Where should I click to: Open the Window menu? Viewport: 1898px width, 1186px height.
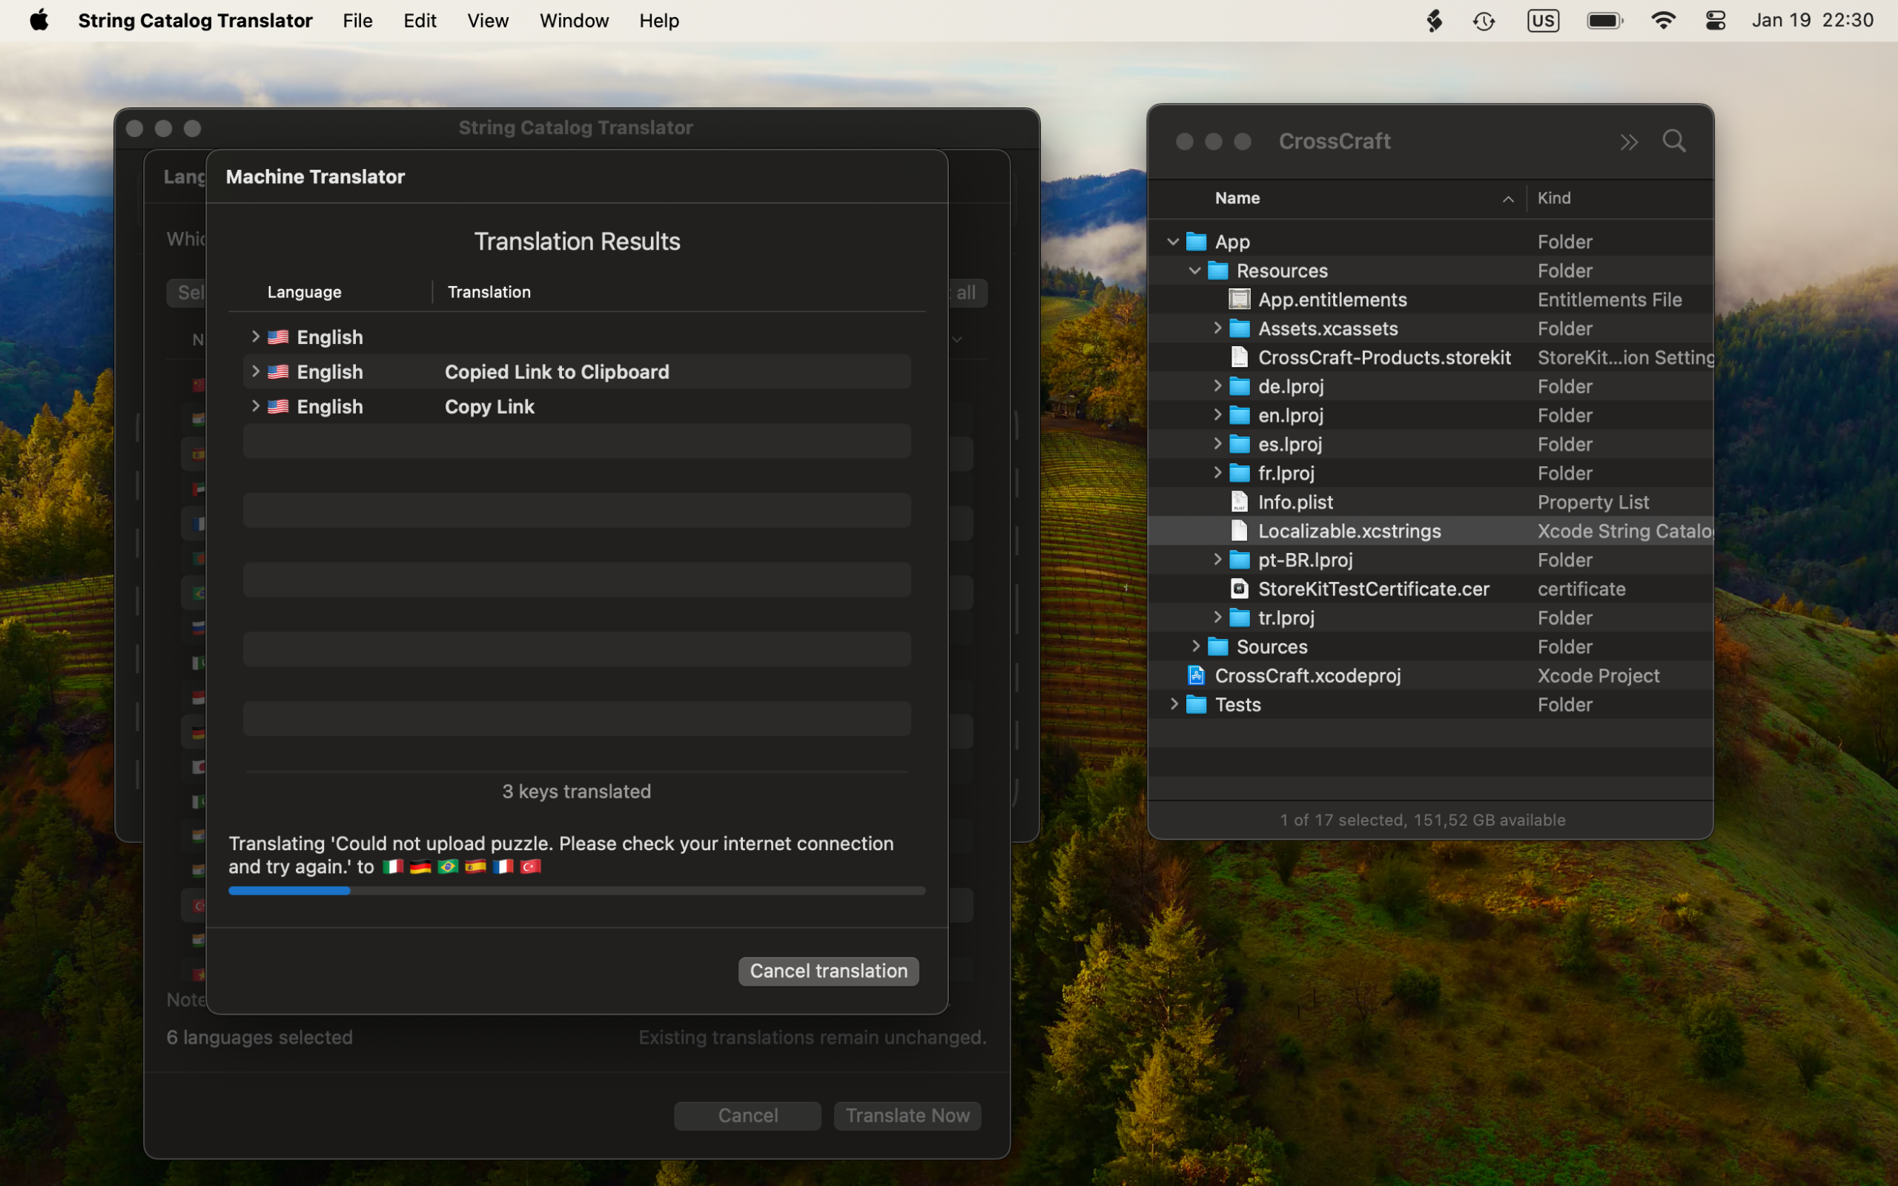[x=574, y=21]
